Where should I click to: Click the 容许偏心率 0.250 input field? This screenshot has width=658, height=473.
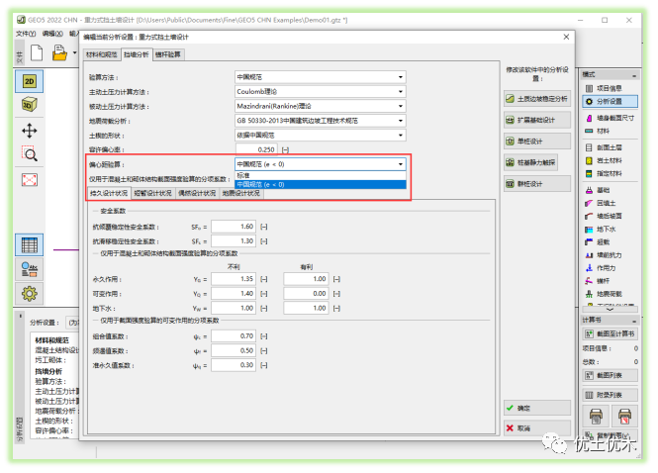coord(256,149)
